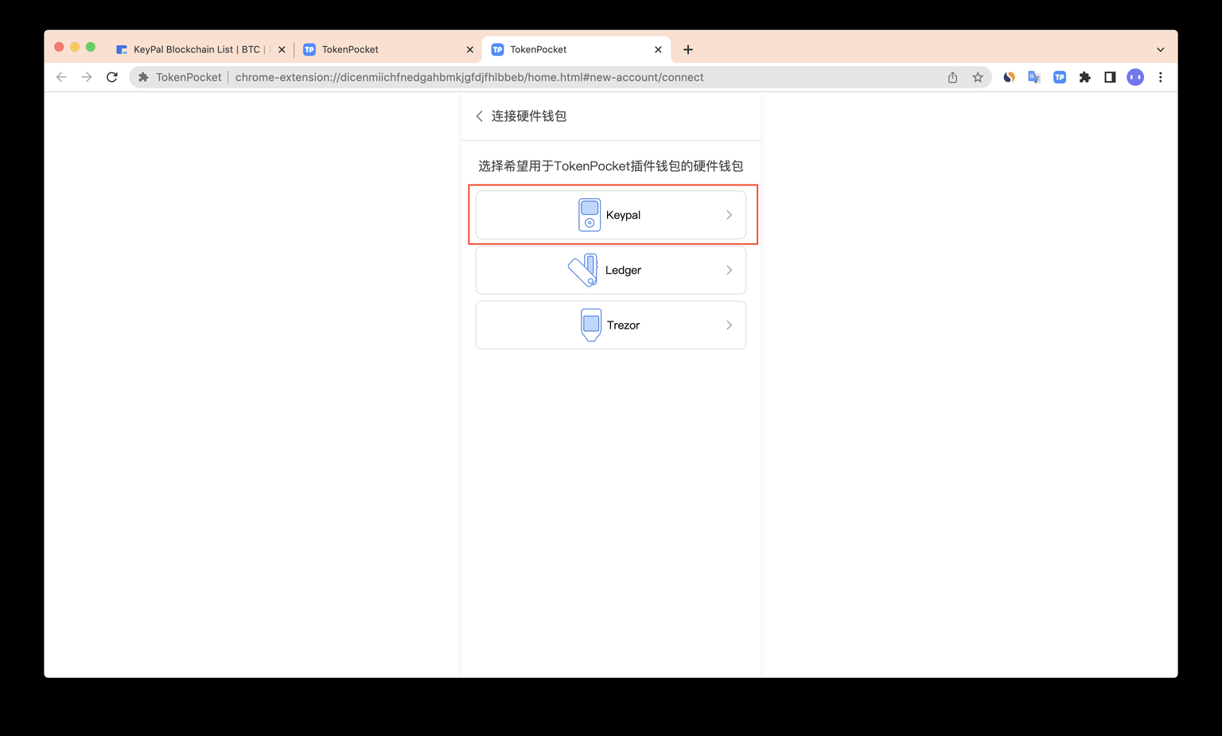Expand the Ledger option chevron
This screenshot has height=736, width=1222.
click(x=729, y=271)
